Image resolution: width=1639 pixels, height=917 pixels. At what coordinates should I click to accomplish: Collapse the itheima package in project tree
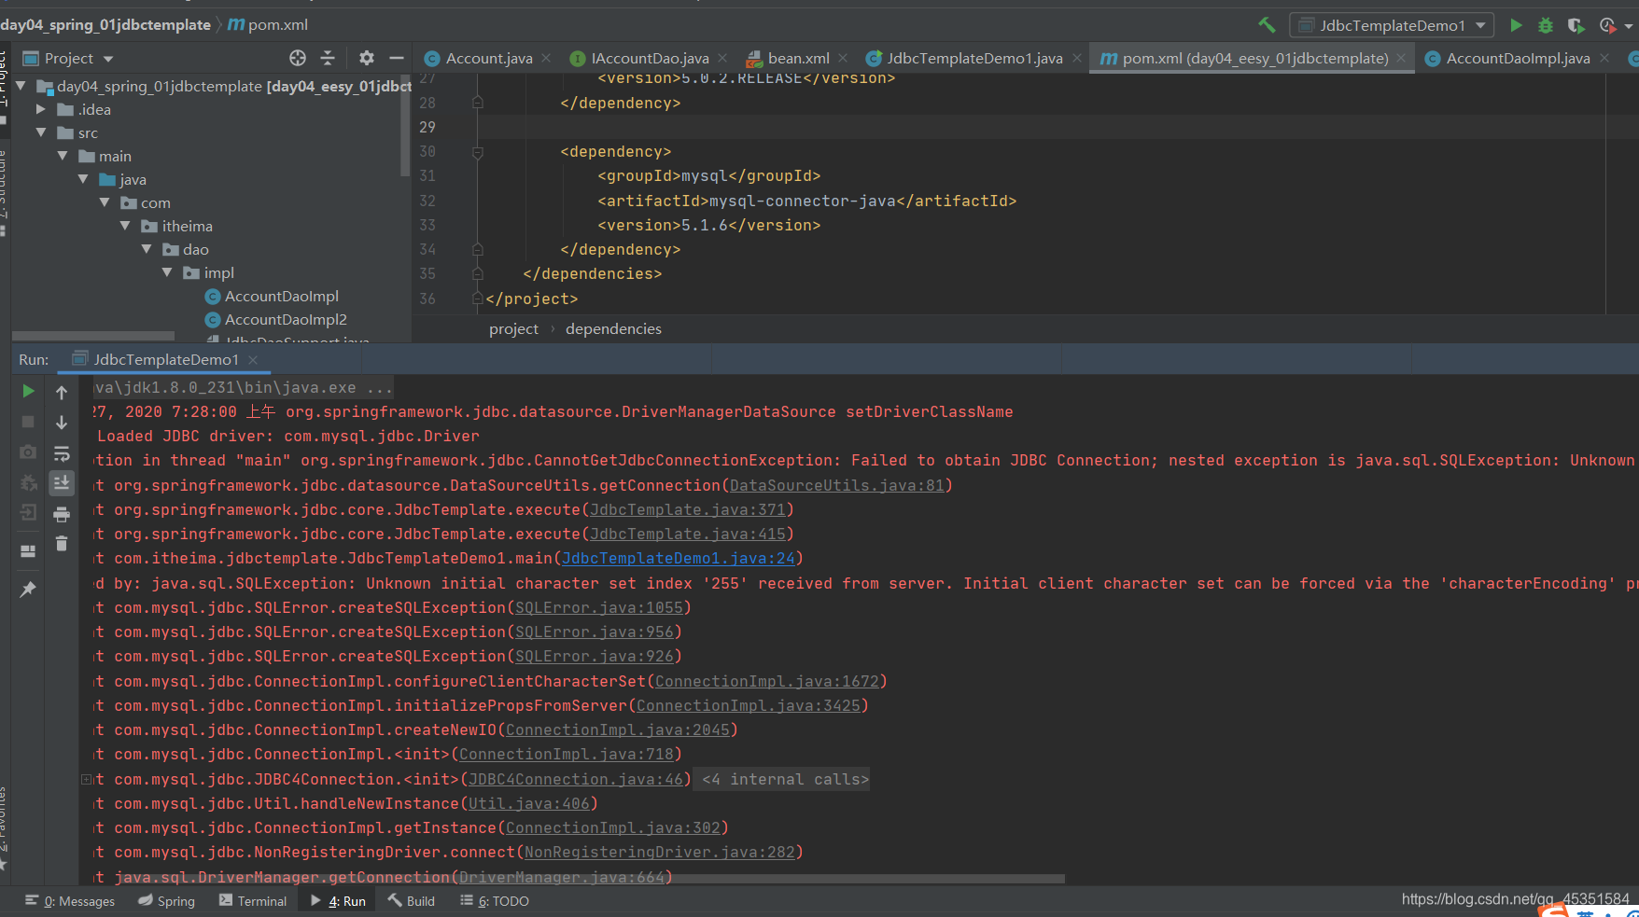tap(124, 226)
